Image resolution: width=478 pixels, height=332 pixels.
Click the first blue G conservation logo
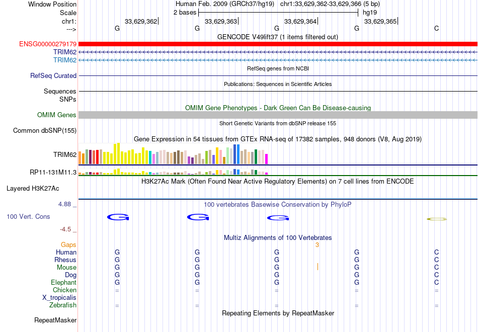(118, 217)
